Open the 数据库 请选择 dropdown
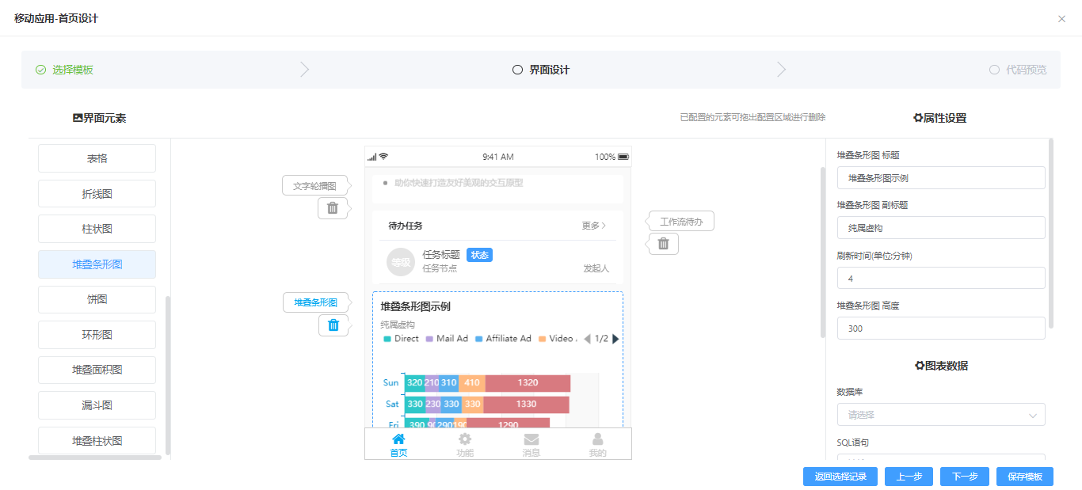Viewport: 1082px width, 490px height. point(941,414)
